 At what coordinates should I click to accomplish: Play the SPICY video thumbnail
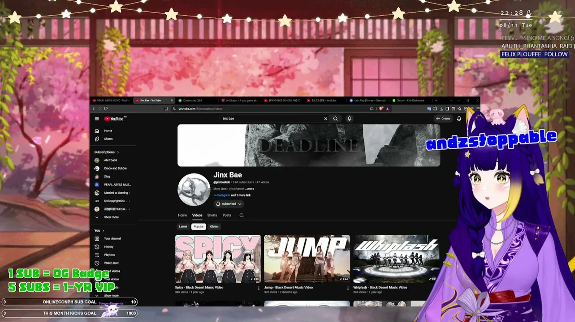pos(218,259)
